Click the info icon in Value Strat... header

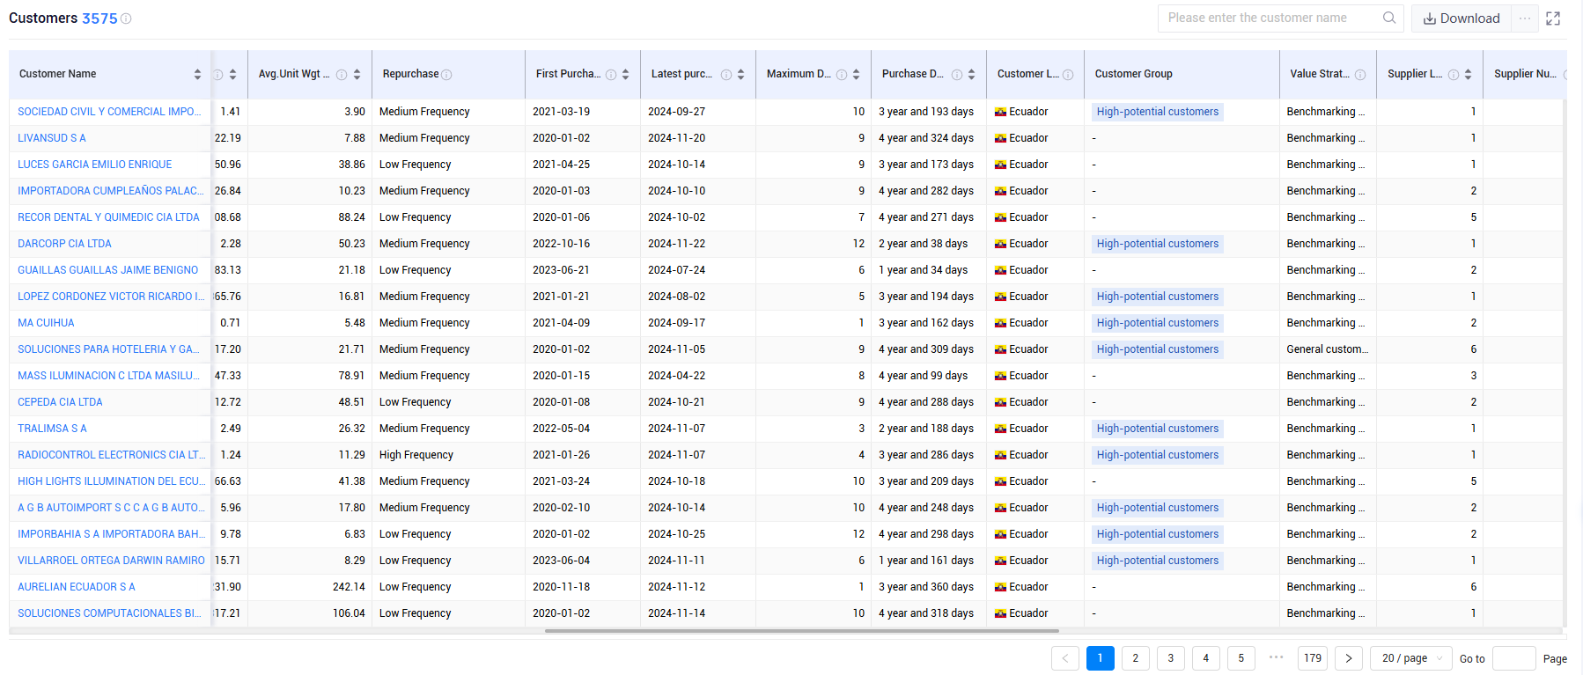pos(1360,75)
